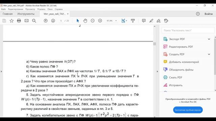Expand the Экспорт PDF chevron
This screenshot has height=121, width=216.
coord(209,39)
